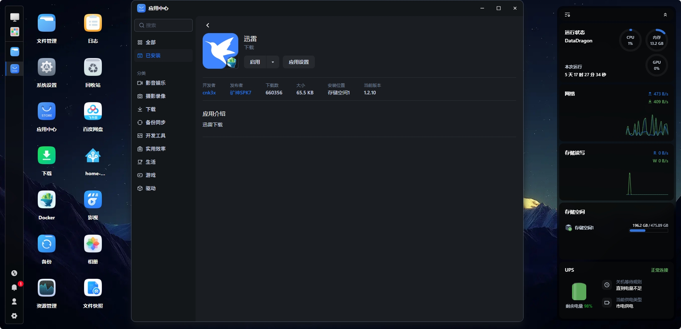Open the 相册 desktop icon
Image resolution: width=681 pixels, height=329 pixels.
point(93,244)
